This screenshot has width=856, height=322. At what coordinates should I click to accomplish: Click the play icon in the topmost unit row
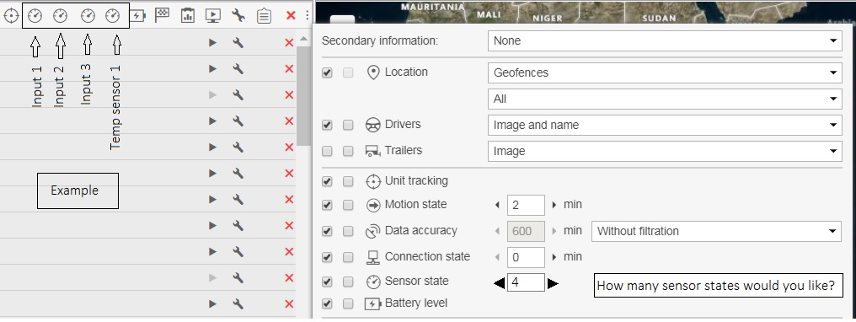tap(213, 43)
